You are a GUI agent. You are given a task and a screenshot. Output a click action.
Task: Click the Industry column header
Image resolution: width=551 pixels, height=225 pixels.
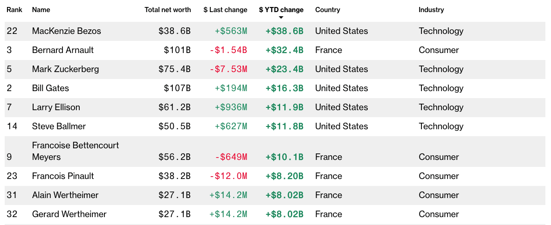431,10
